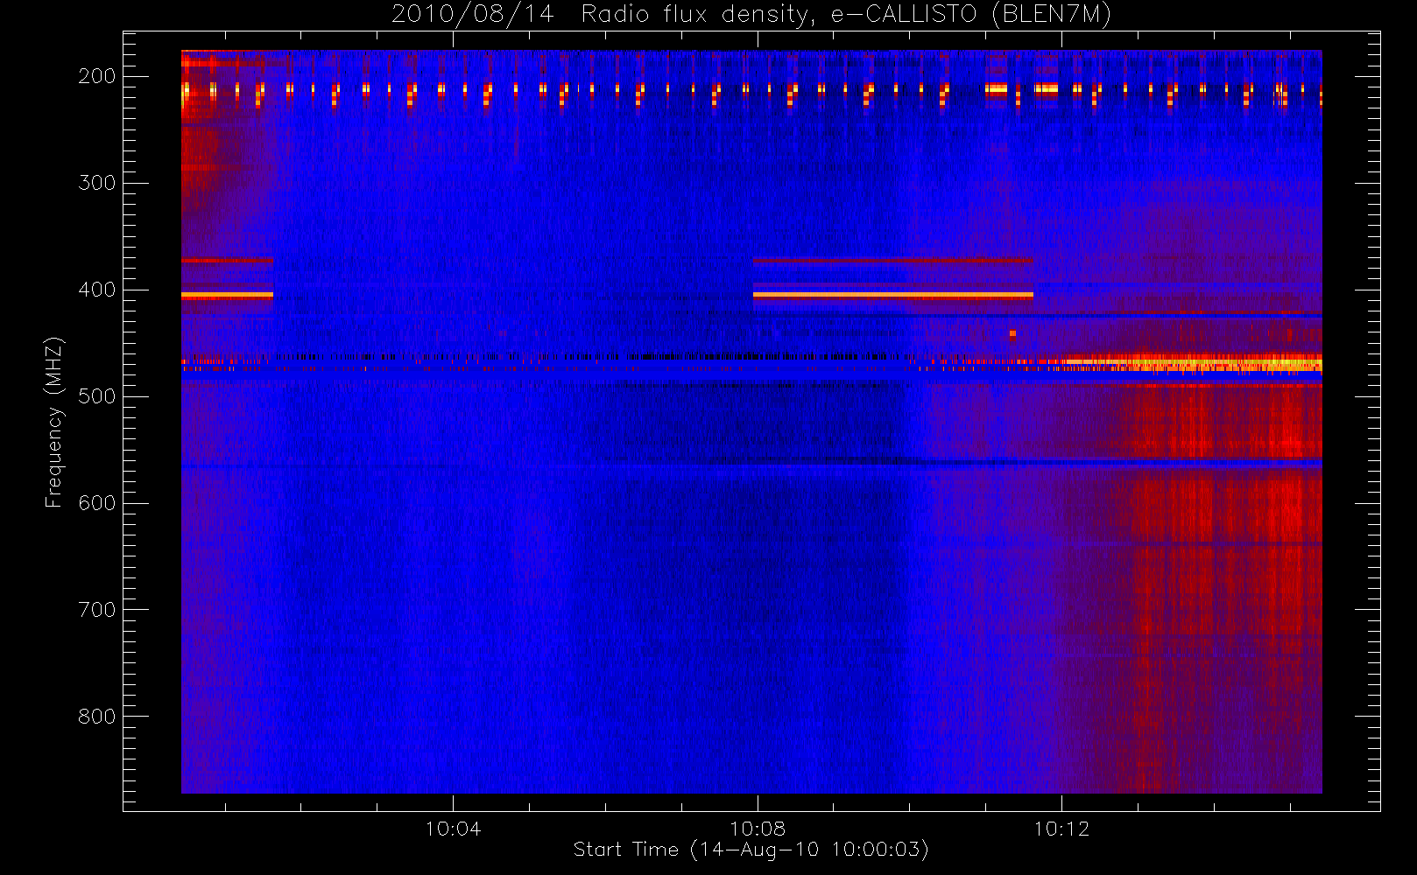Click the 800 frequency tick label
Screen dimensions: 1417x875
[97, 717]
